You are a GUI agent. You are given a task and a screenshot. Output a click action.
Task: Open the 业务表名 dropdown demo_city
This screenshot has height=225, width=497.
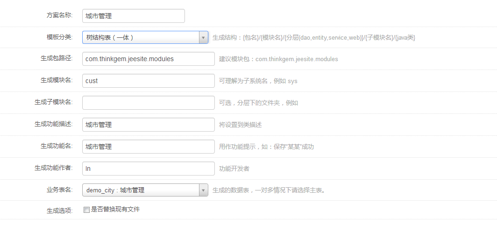(145, 190)
